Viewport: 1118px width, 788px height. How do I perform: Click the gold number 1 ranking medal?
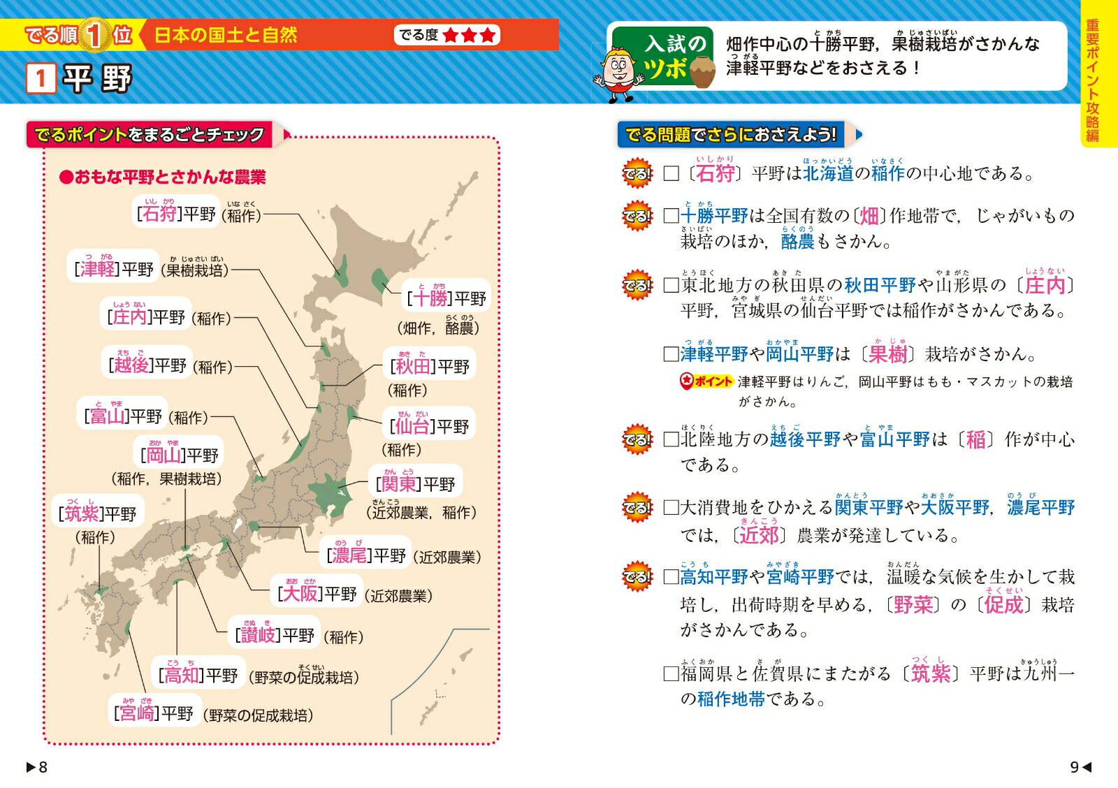tap(94, 35)
